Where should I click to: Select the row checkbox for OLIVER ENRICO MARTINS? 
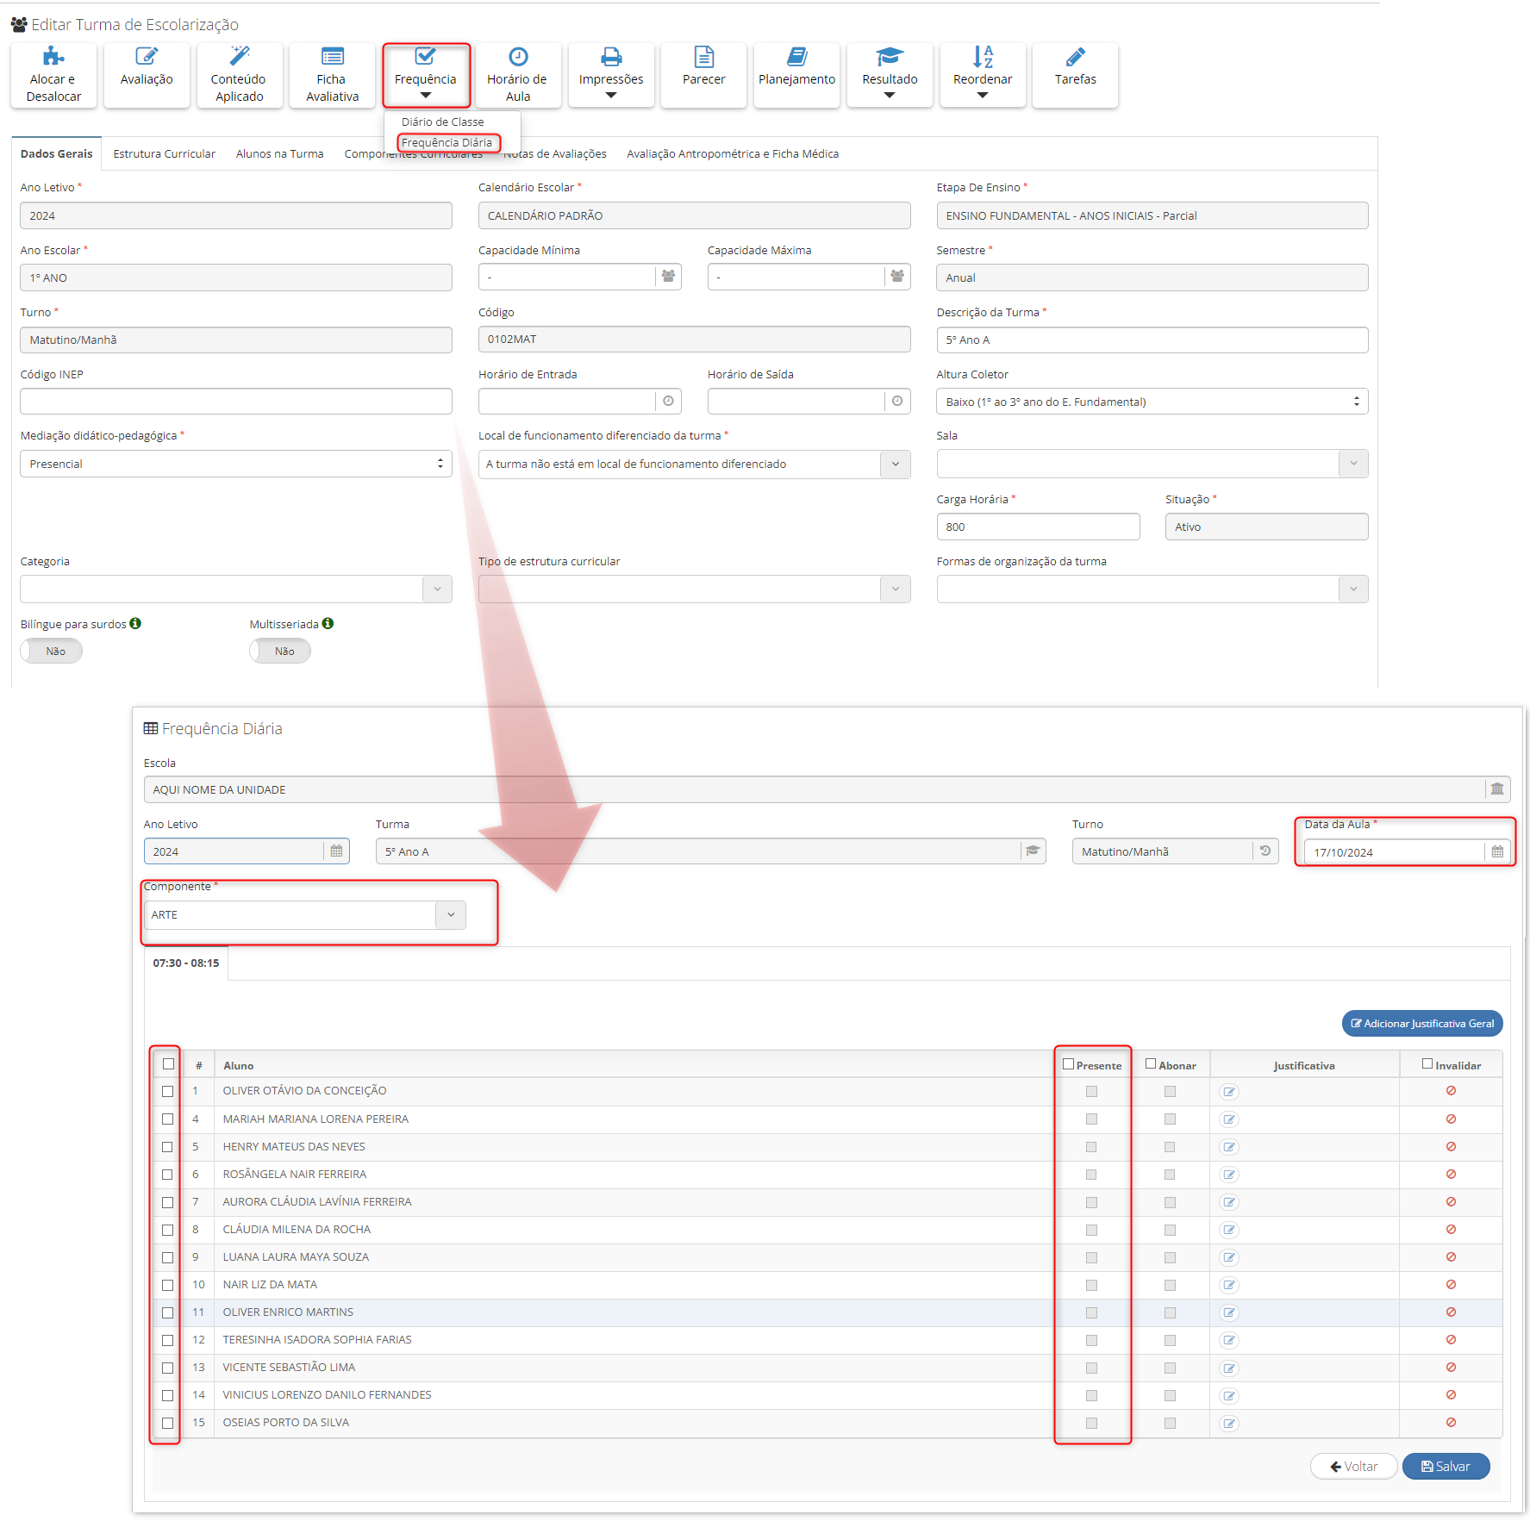(x=168, y=1312)
